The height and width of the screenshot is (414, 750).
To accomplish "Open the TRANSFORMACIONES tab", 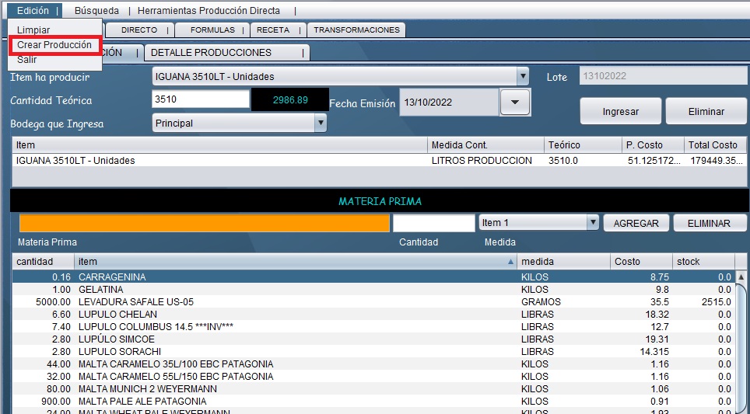I will pyautogui.click(x=356, y=30).
